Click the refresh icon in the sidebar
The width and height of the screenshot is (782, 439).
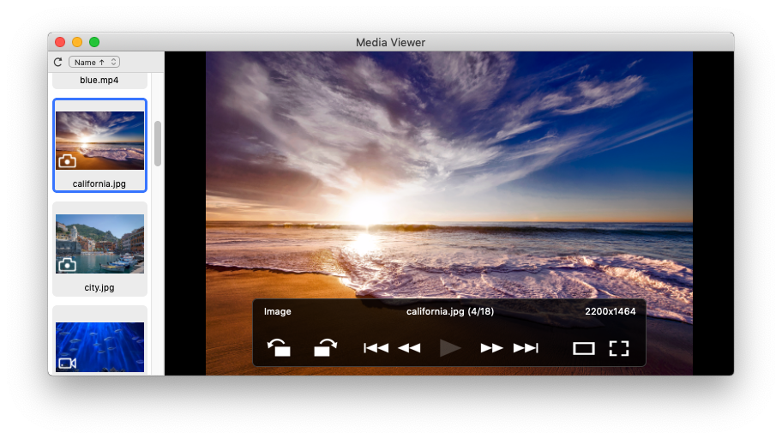pos(57,62)
